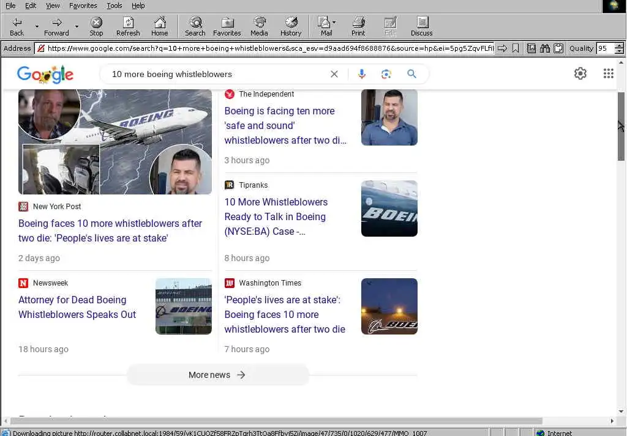Viewport: 627px width, 436px height.
Task: Click the More news button
Action: click(x=218, y=375)
